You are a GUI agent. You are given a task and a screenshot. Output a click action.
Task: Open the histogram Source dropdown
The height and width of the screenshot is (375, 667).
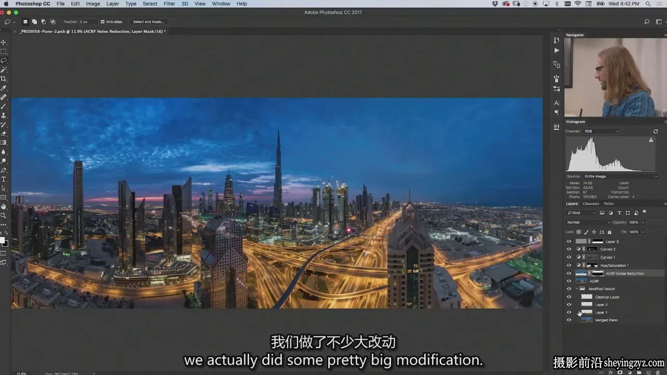coord(620,177)
